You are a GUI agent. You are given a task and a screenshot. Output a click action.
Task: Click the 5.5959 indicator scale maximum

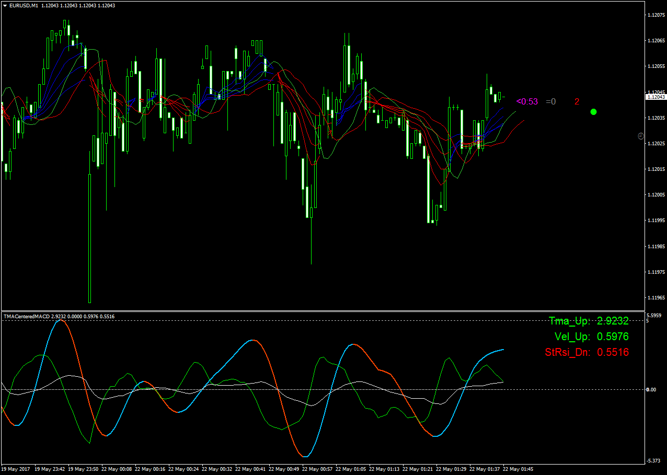[x=654, y=316]
